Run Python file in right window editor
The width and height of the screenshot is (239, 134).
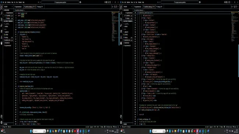tap(232, 7)
